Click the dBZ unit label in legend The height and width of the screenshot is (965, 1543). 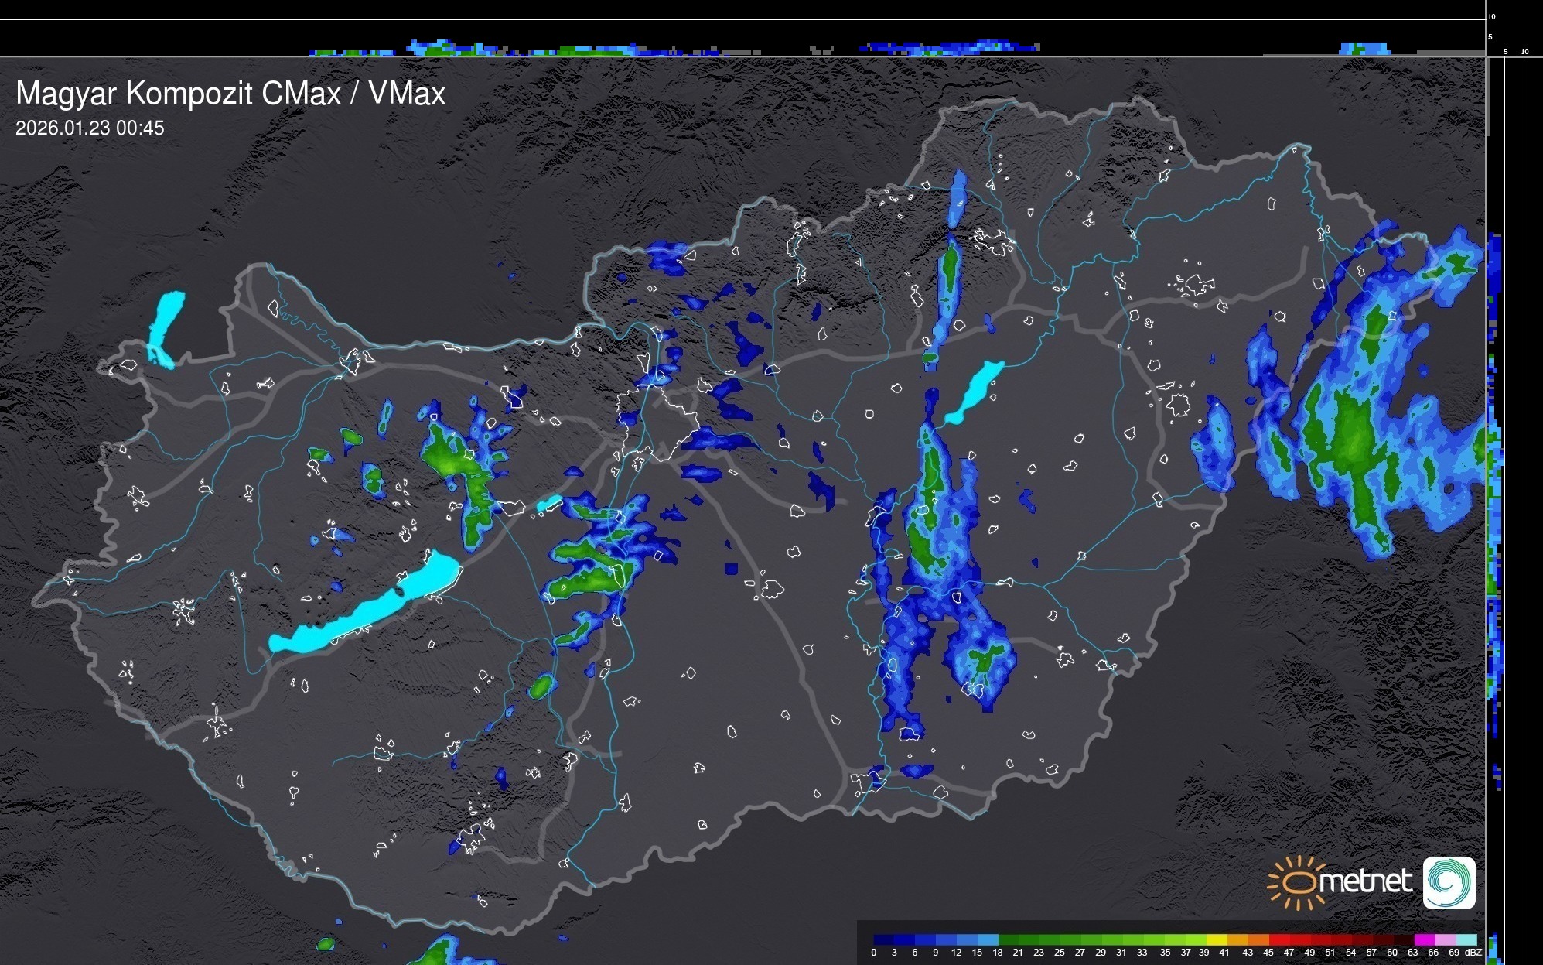pos(1473,953)
